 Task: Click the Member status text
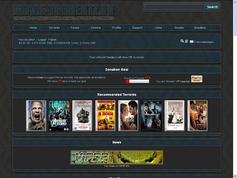[x=170, y=81]
